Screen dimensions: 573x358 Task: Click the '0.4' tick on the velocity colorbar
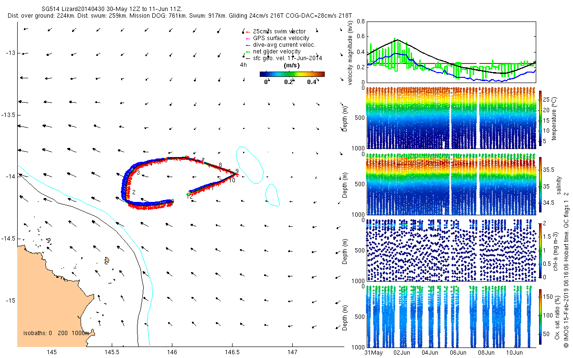(312, 82)
